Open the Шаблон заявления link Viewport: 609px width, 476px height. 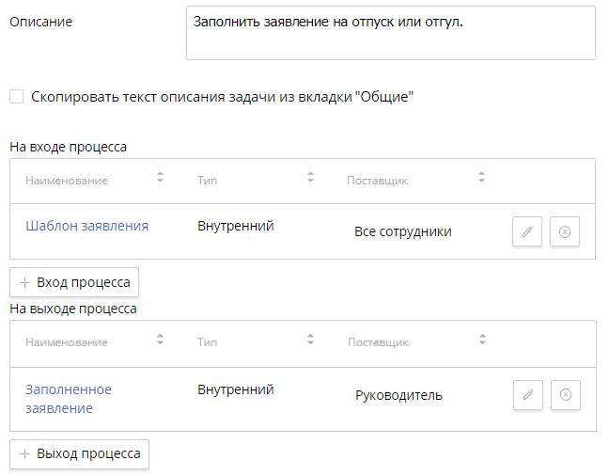coord(86,226)
